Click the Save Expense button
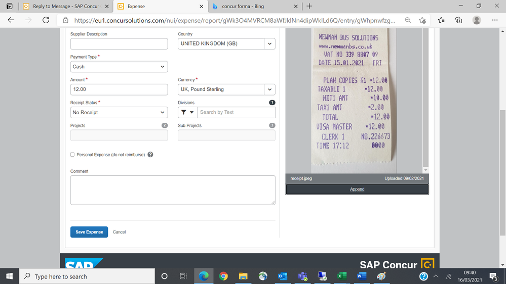 tap(89, 232)
